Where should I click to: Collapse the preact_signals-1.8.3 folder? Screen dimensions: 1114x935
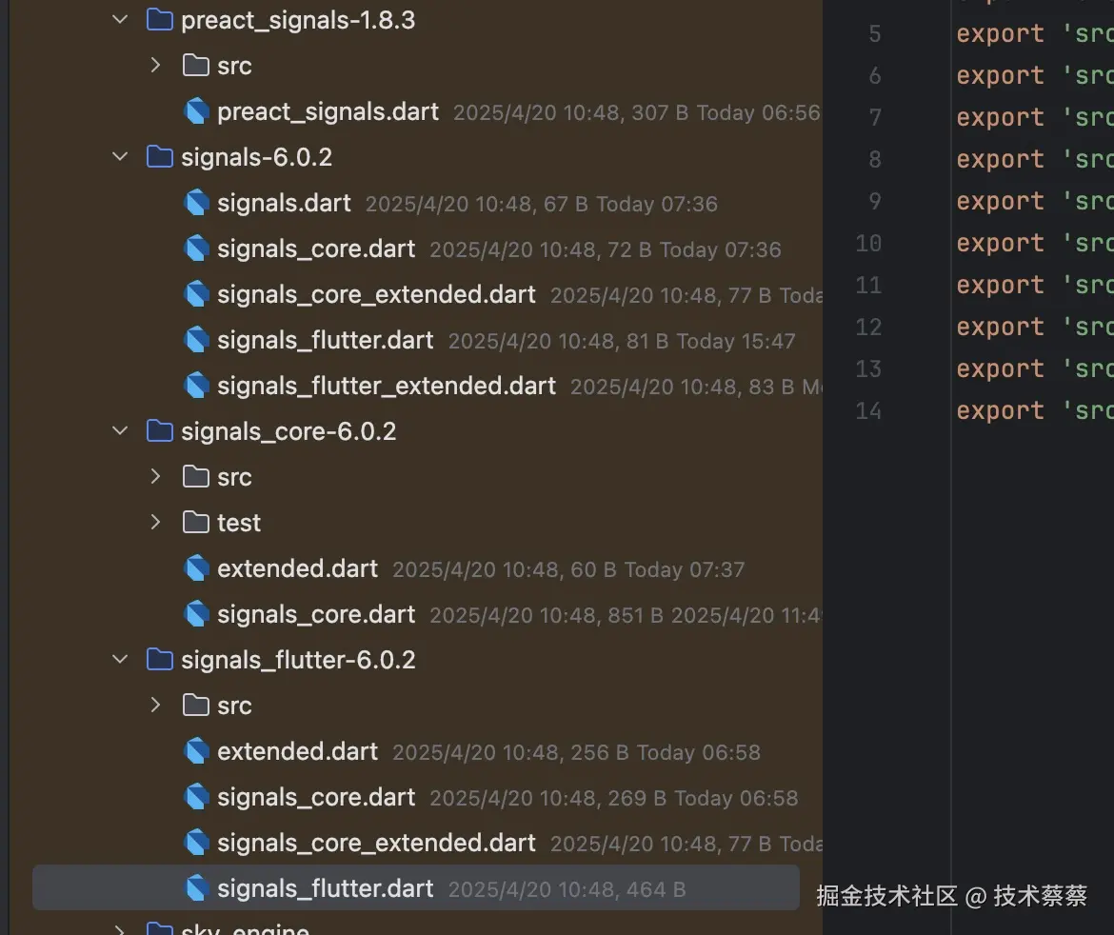click(x=120, y=20)
